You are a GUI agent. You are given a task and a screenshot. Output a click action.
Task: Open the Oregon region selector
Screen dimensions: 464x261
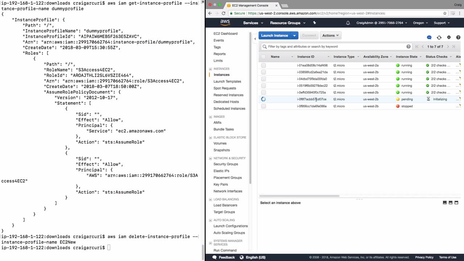coord(420,23)
